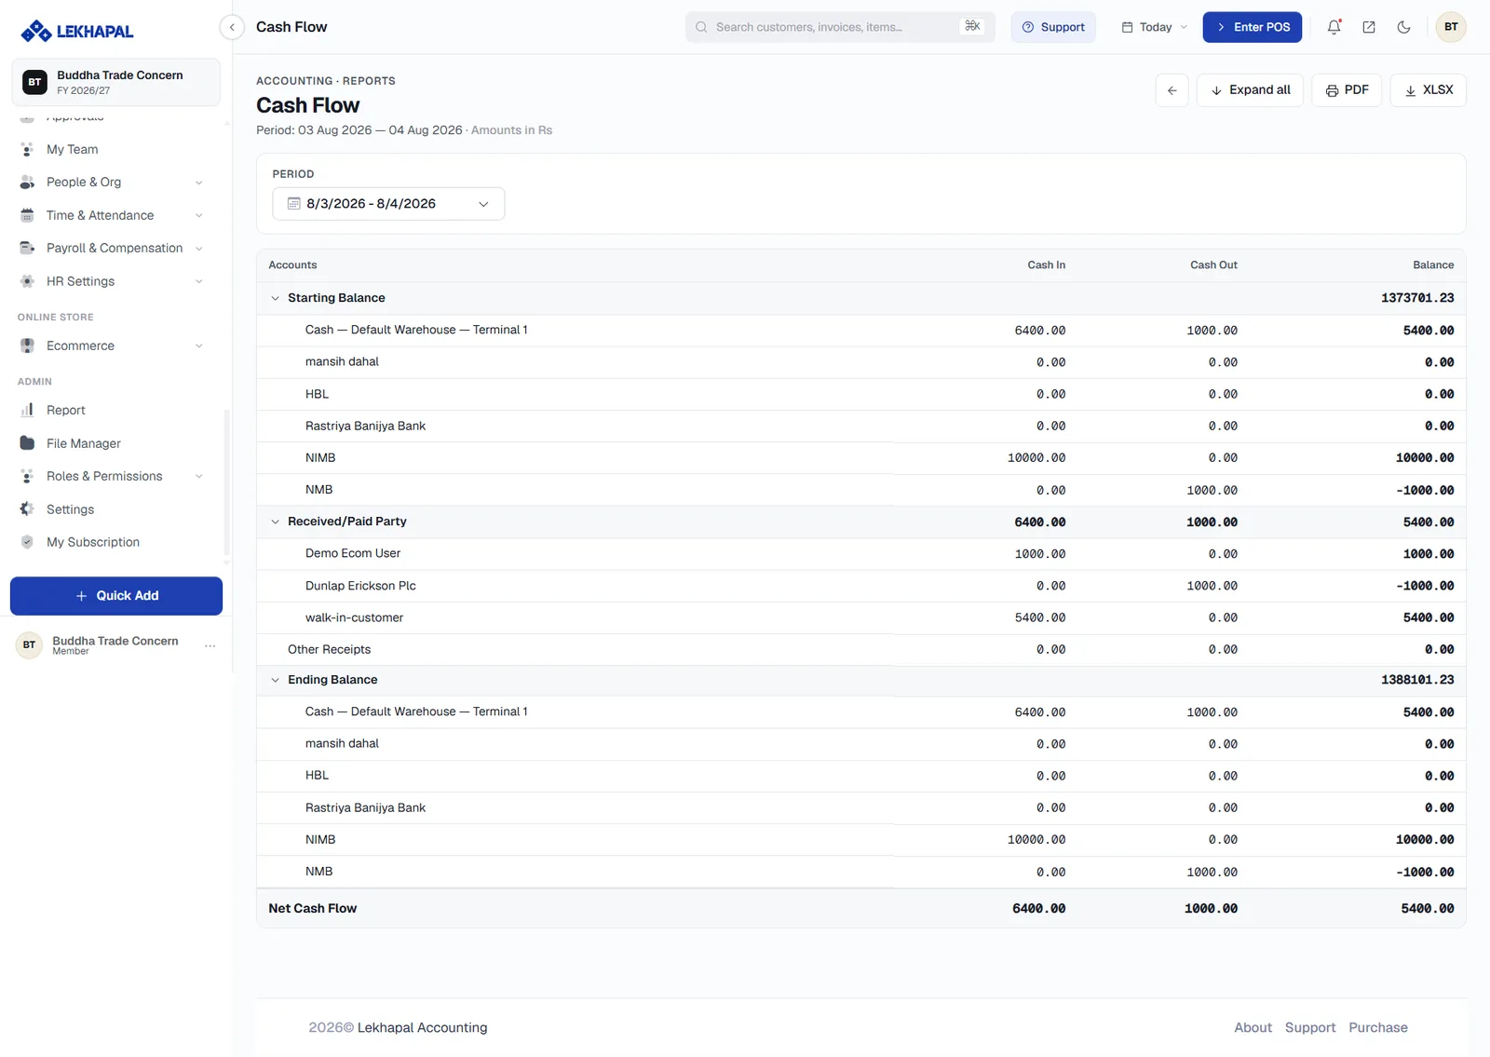The width and height of the screenshot is (1490, 1057).
Task: Click search magnifier icon
Action: pos(701,27)
